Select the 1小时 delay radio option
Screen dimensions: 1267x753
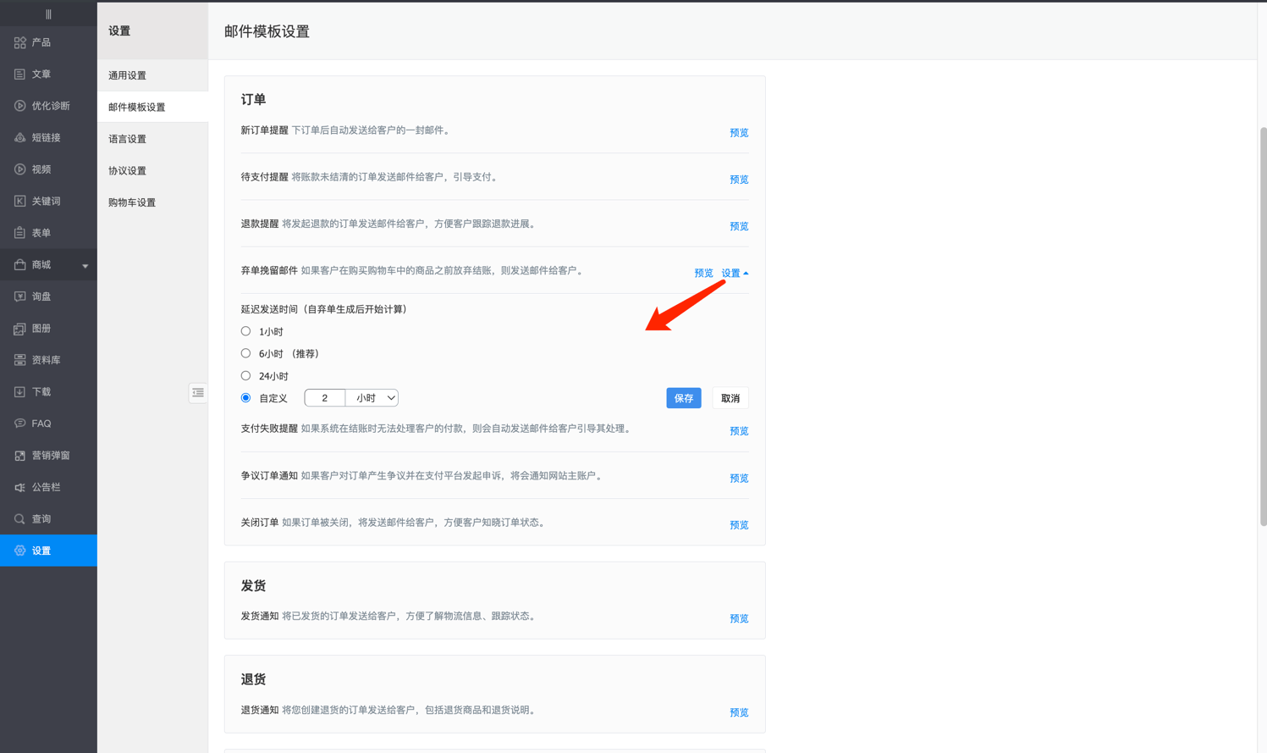coord(246,331)
